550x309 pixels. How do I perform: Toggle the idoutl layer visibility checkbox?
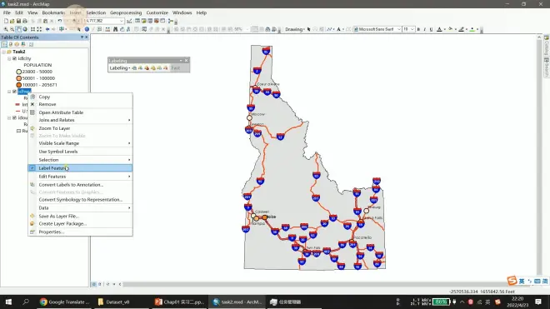14,117
